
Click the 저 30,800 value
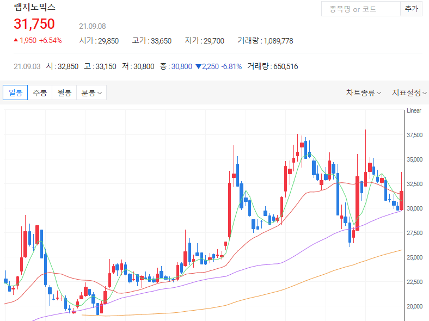point(138,66)
